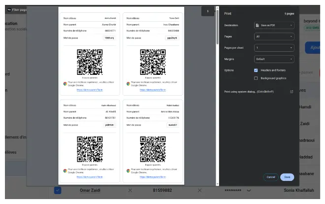Select the 'élèves' sidebar item behind dialog
This screenshot has width=325, height=204.
(x=11, y=152)
